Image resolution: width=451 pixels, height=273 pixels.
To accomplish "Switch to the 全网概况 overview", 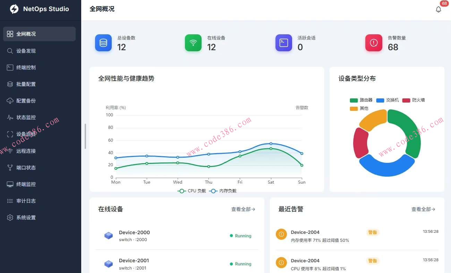I will [x=26, y=34].
